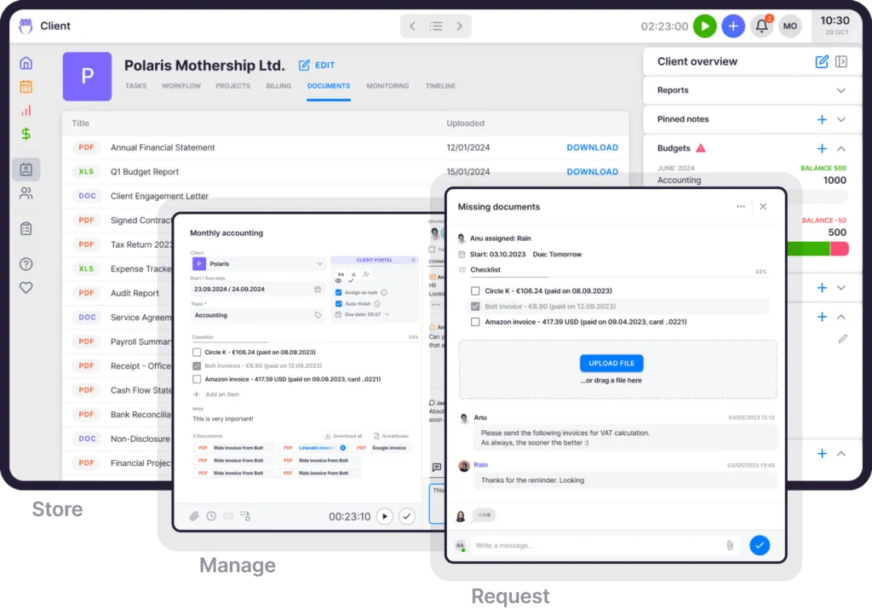Click the Write a message input field
This screenshot has height=609, width=872.
pyautogui.click(x=598, y=545)
